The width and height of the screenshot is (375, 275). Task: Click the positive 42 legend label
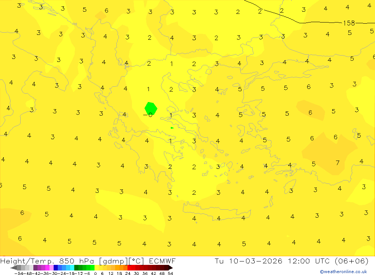click(153, 273)
